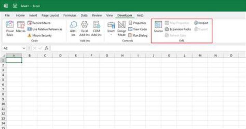The height and width of the screenshot is (129, 246).
Task: Switch to the Data tab
Action: tap(84, 15)
